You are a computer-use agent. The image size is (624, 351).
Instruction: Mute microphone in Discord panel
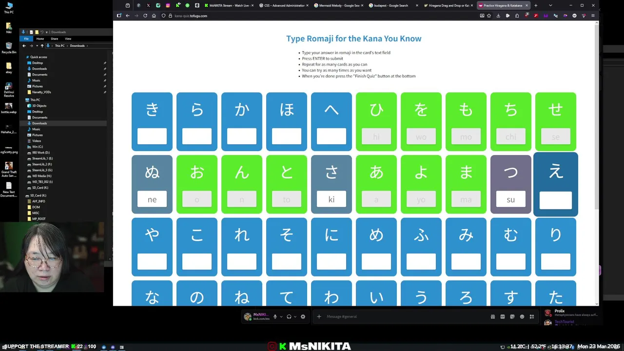click(275, 316)
